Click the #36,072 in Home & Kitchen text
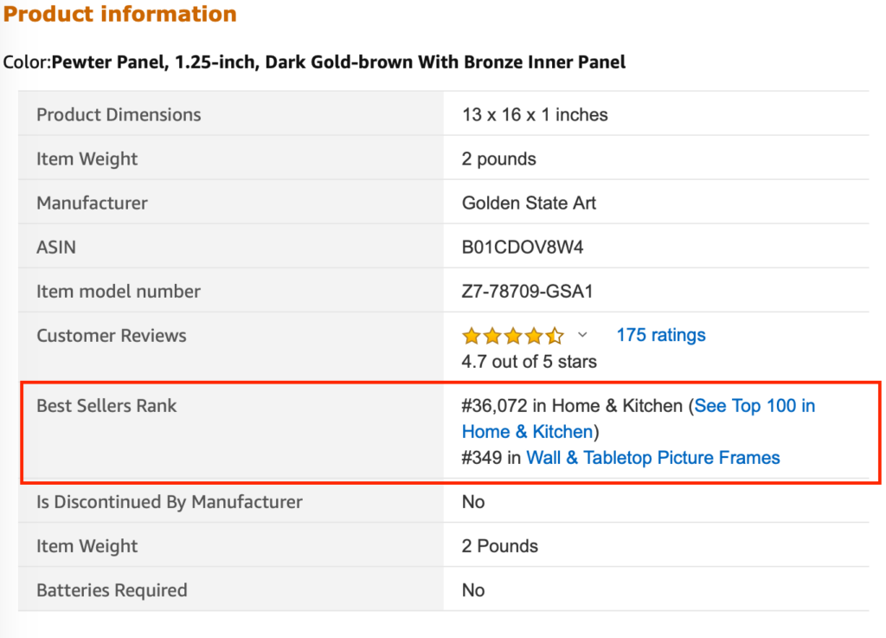 pyautogui.click(x=573, y=406)
